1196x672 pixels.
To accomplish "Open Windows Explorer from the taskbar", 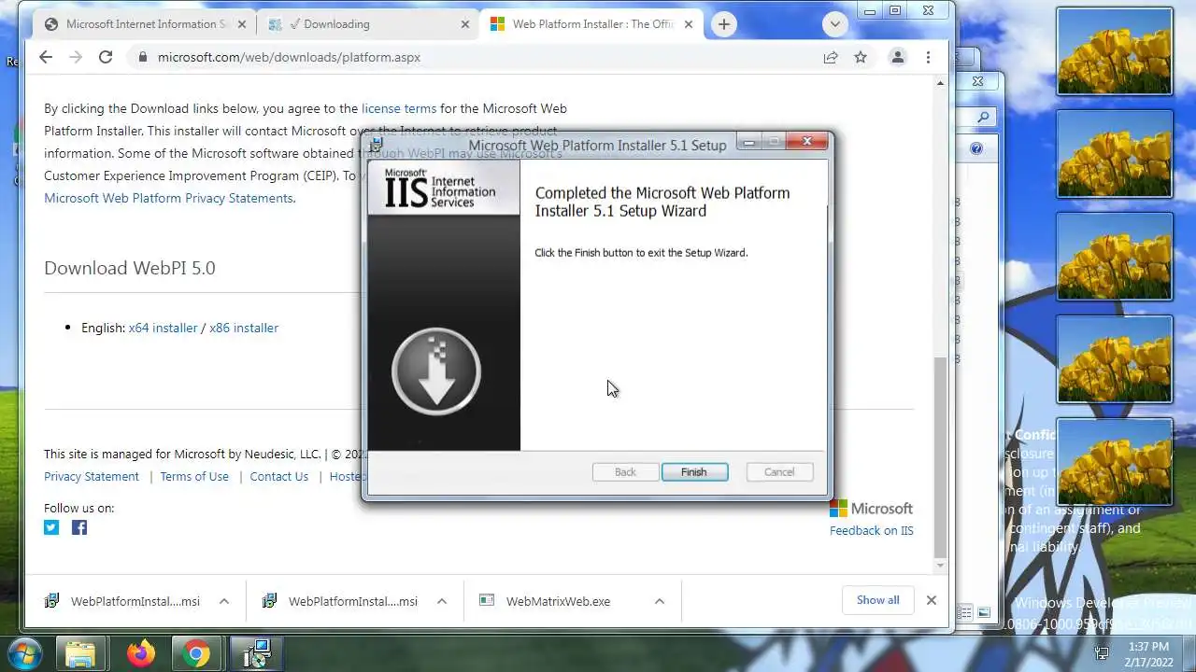I will coord(81,653).
